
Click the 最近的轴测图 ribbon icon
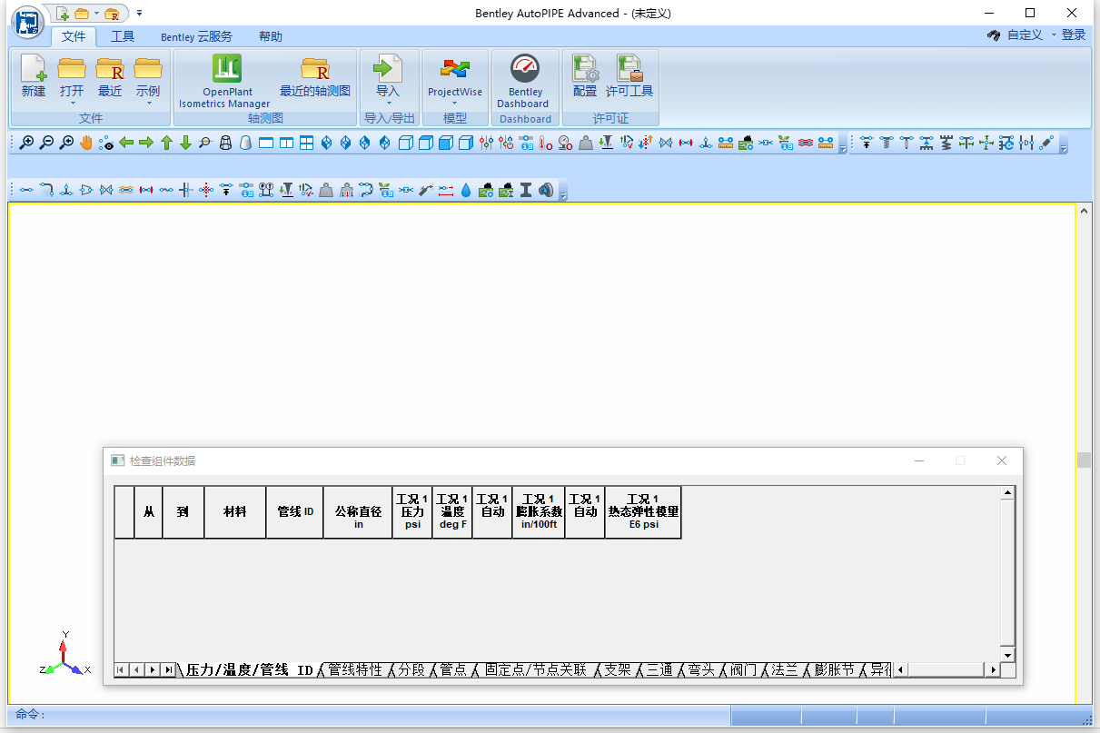coord(314,69)
